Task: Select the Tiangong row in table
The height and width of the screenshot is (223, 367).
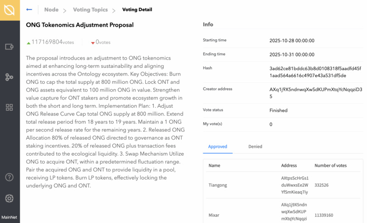Action: [x=283, y=185]
